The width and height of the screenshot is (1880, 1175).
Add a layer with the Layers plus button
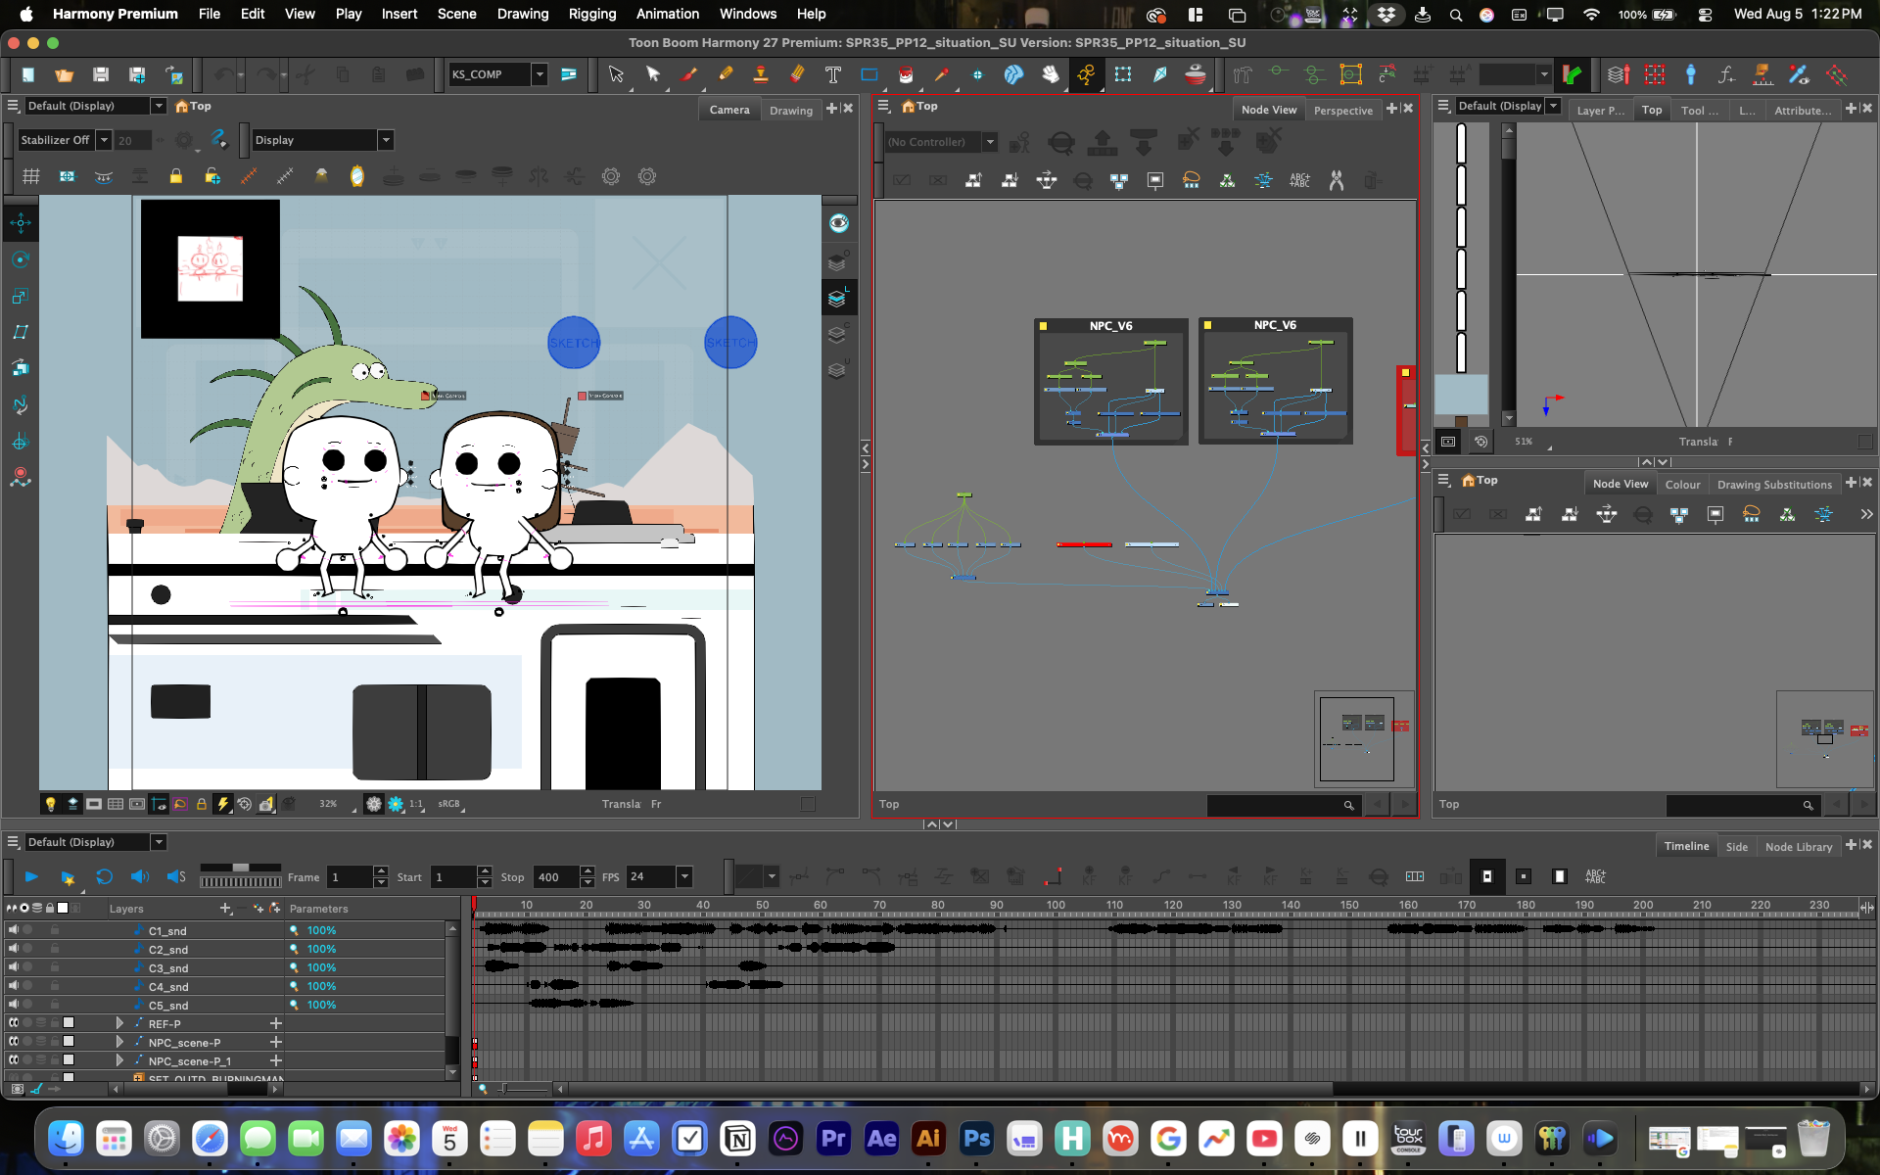(226, 908)
